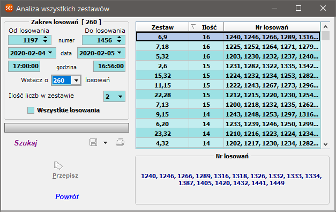This screenshot has height=212, width=336.
Task: Open the save options dropdown arrow
Action: 105,143
